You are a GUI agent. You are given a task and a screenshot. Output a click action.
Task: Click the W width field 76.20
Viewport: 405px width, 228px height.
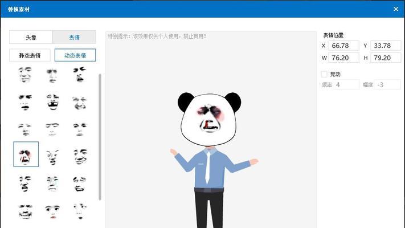343,58
